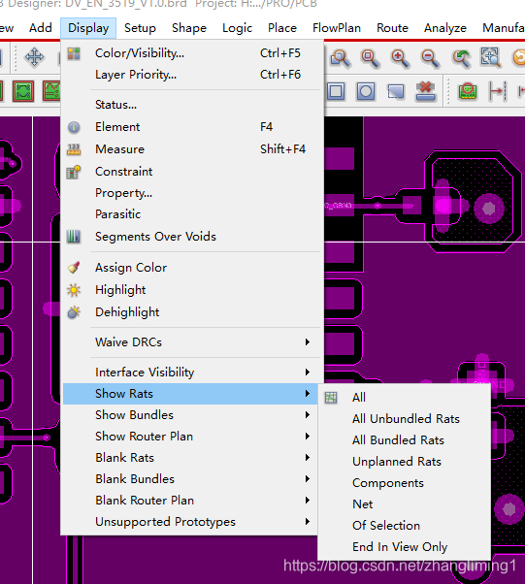Expand the Show Rats submenu
The width and height of the screenshot is (525, 584).
[x=190, y=394]
